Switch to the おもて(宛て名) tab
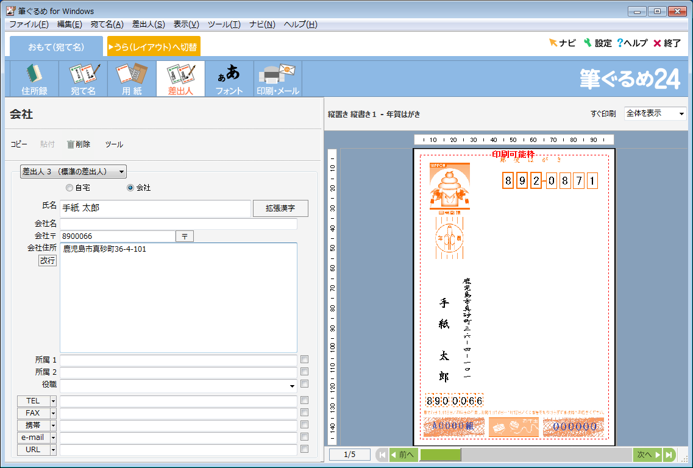 point(56,46)
